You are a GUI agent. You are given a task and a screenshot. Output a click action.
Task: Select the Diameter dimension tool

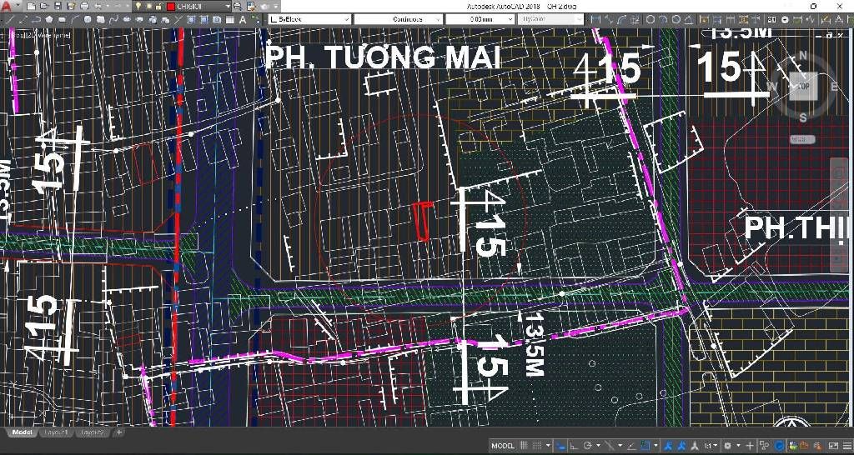676,20
